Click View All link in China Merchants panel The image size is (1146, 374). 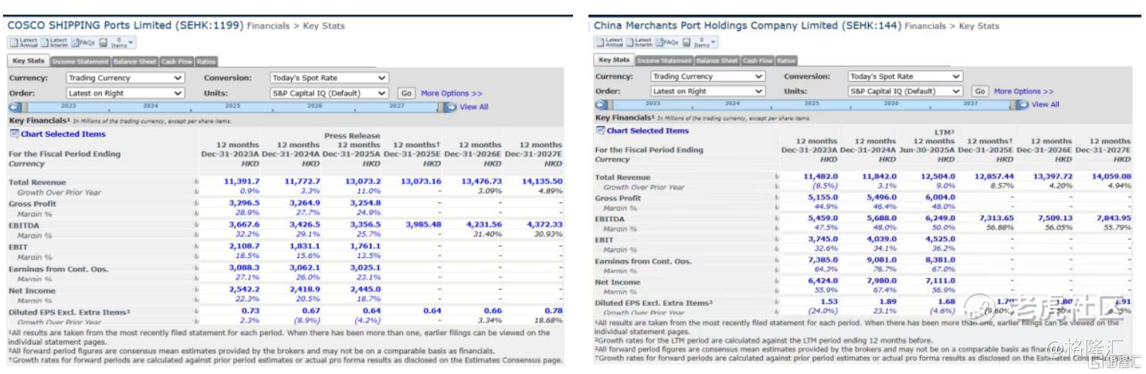click(x=1046, y=104)
